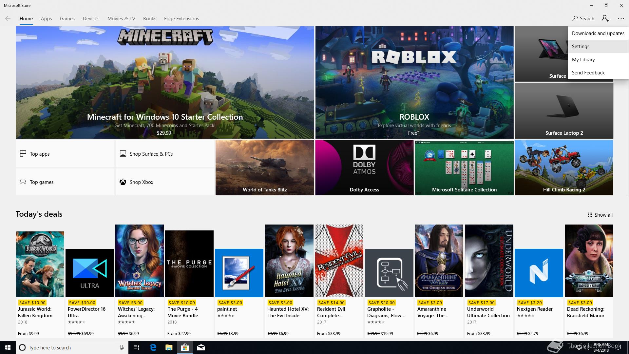Select Settings in the dropdown menu
629x354 pixels.
pos(598,46)
